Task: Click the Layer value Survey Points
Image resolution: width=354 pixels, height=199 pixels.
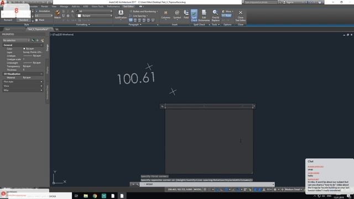Action: (33, 52)
